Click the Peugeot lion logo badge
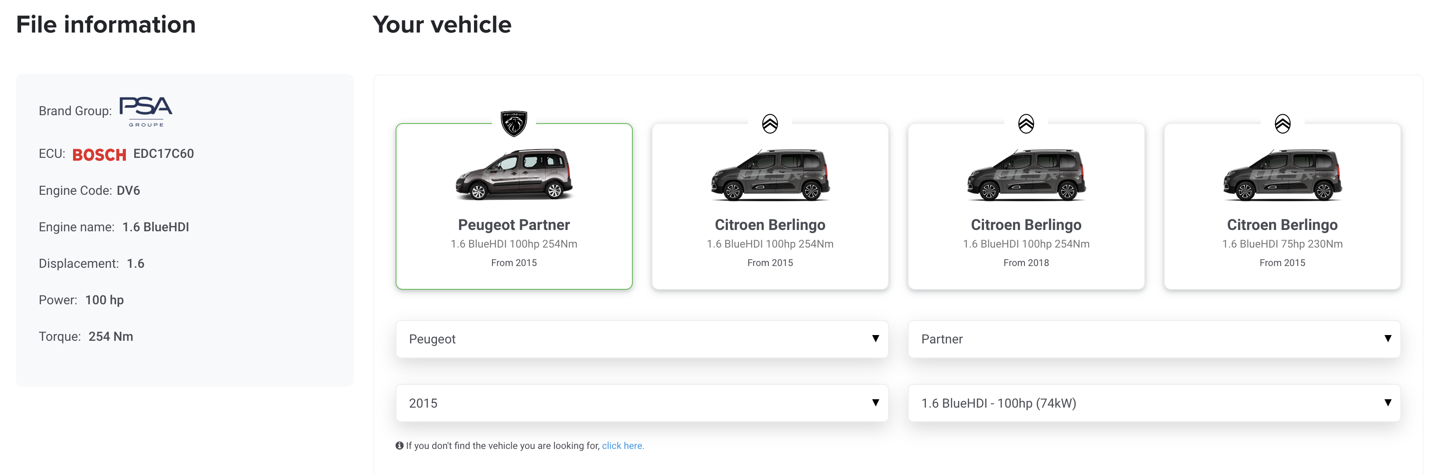Viewport: 1439px width, 474px height. tap(514, 124)
